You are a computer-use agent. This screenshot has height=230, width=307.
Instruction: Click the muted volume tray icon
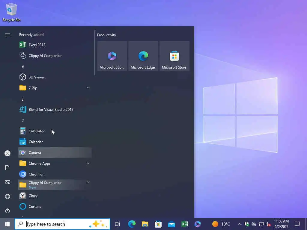point(268,224)
